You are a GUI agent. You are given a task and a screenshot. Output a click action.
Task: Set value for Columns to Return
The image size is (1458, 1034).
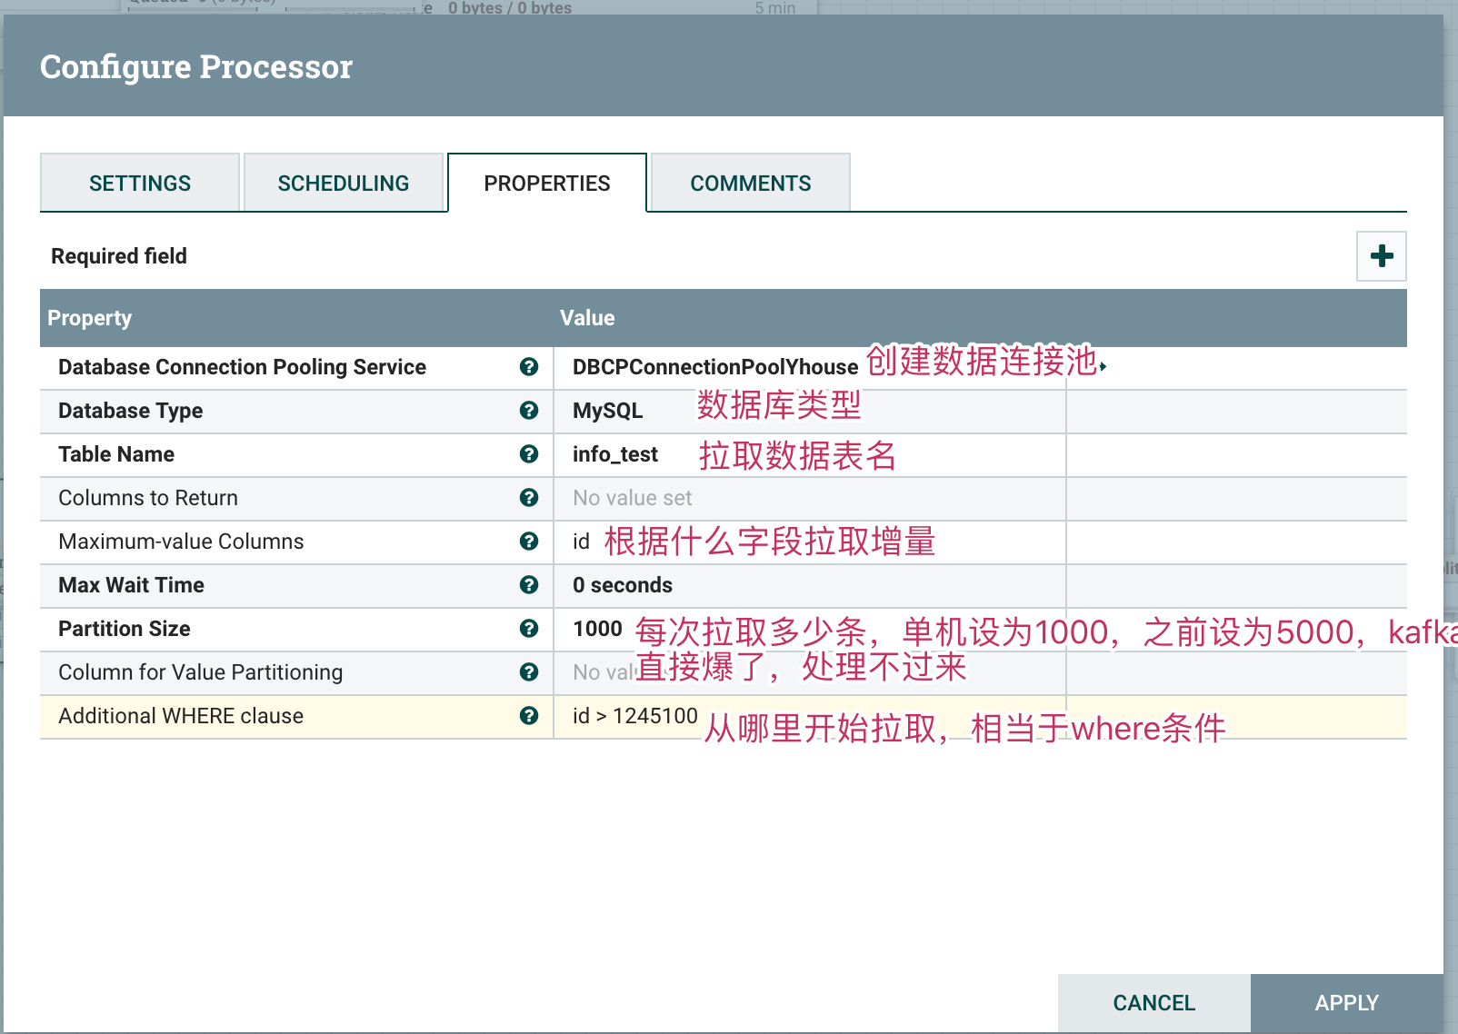point(810,499)
